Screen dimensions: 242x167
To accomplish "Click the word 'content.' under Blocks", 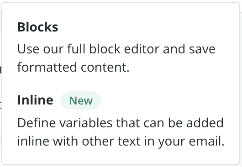I will 105,67.
